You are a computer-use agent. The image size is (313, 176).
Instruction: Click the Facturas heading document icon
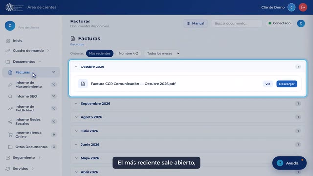tap(73, 38)
